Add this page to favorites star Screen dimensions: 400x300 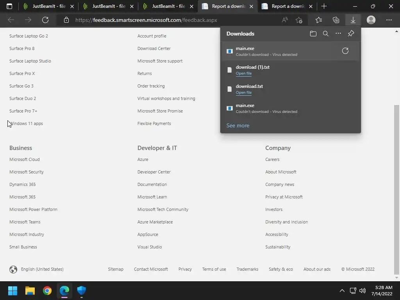pyautogui.click(x=299, y=20)
